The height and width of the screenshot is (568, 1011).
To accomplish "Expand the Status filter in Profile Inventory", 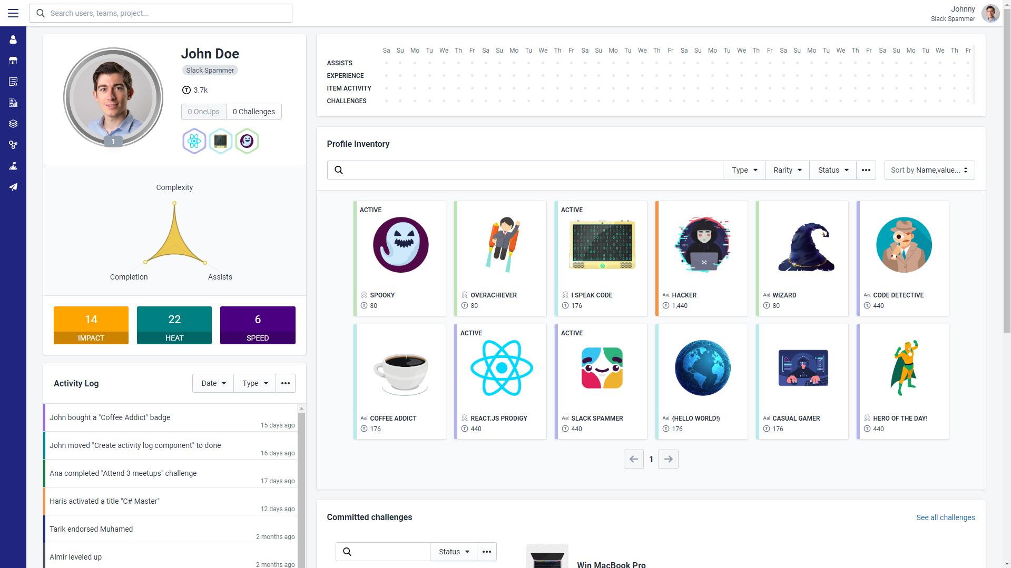I will point(833,170).
